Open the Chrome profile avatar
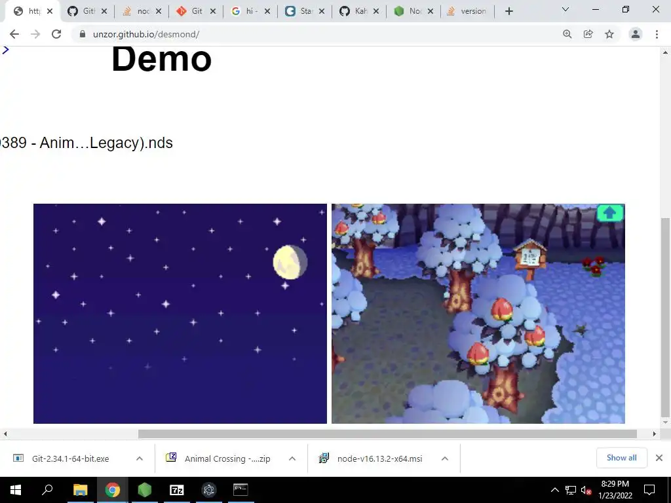This screenshot has width=671, height=503. [636, 34]
